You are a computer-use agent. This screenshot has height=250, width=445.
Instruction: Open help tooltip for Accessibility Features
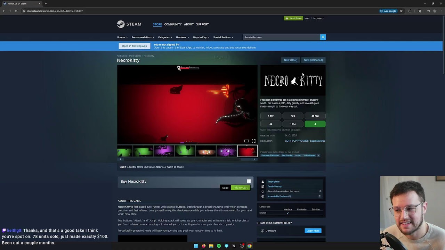click(x=320, y=196)
